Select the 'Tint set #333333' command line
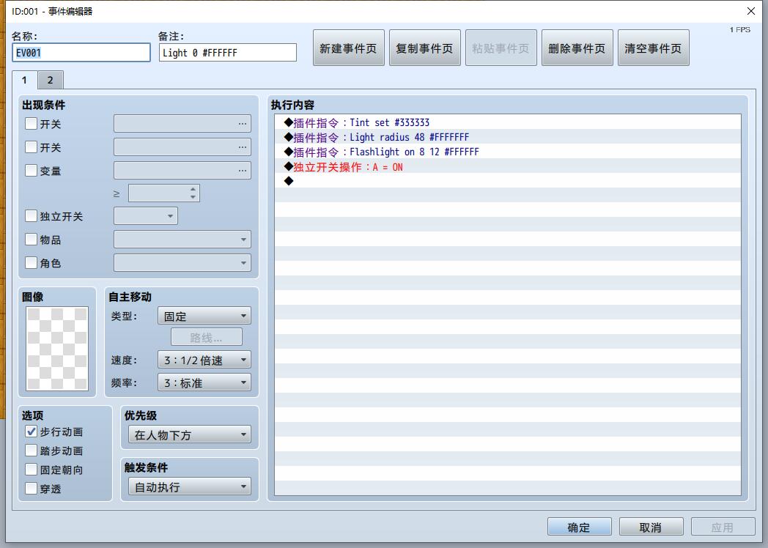This screenshot has width=768, height=548. [x=507, y=122]
